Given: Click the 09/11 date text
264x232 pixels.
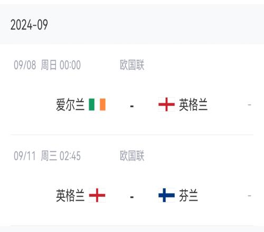Looking at the screenshot, I should click(25, 156).
